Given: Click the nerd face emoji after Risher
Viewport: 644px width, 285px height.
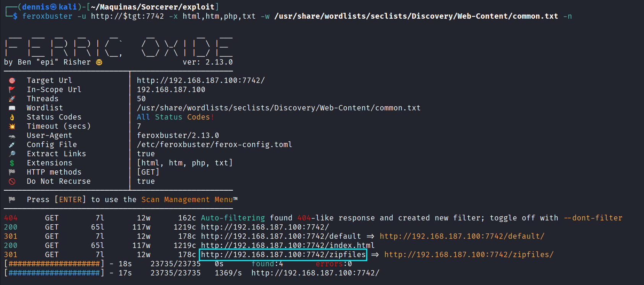Looking at the screenshot, I should 99,62.
